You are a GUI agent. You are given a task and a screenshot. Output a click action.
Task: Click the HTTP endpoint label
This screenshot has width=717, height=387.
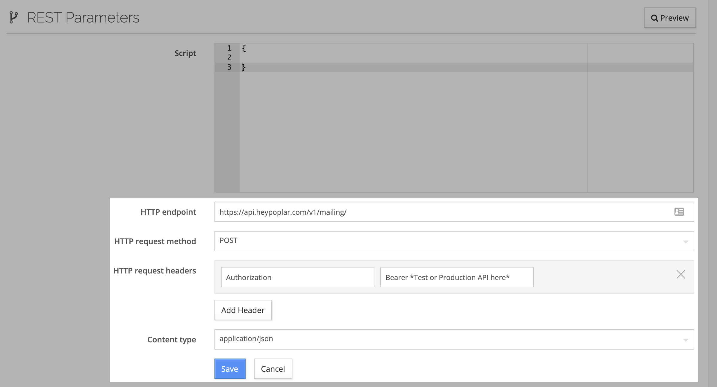[168, 212]
